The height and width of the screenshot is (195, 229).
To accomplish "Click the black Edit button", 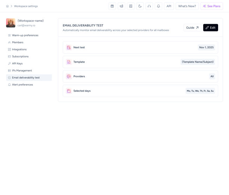I will (210, 28).
